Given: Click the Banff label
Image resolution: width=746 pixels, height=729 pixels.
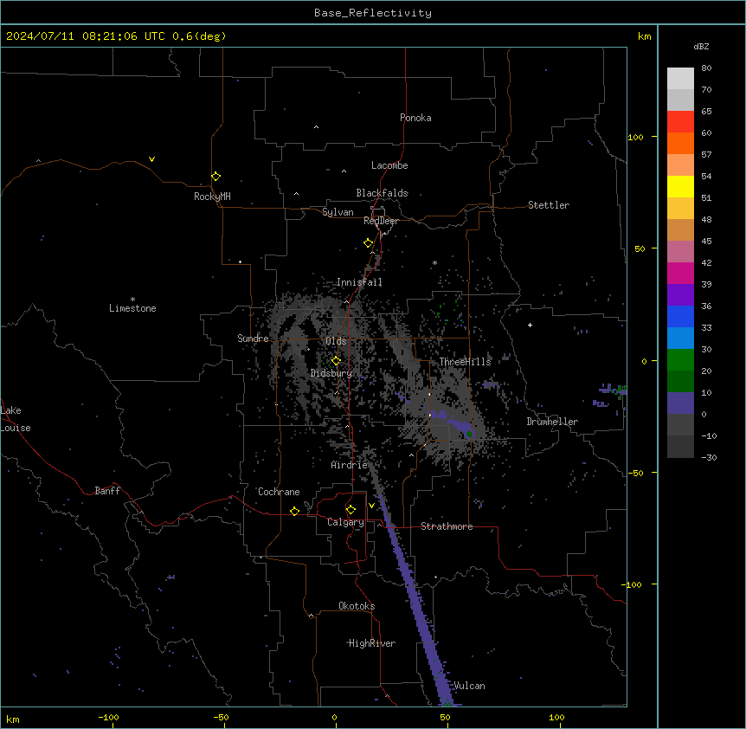Looking at the screenshot, I should click(107, 491).
